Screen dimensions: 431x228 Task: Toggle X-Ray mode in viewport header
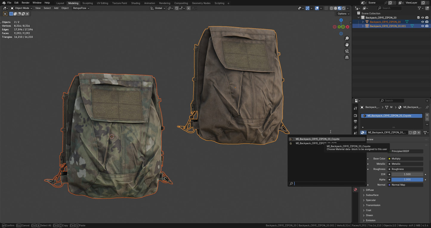[326, 8]
